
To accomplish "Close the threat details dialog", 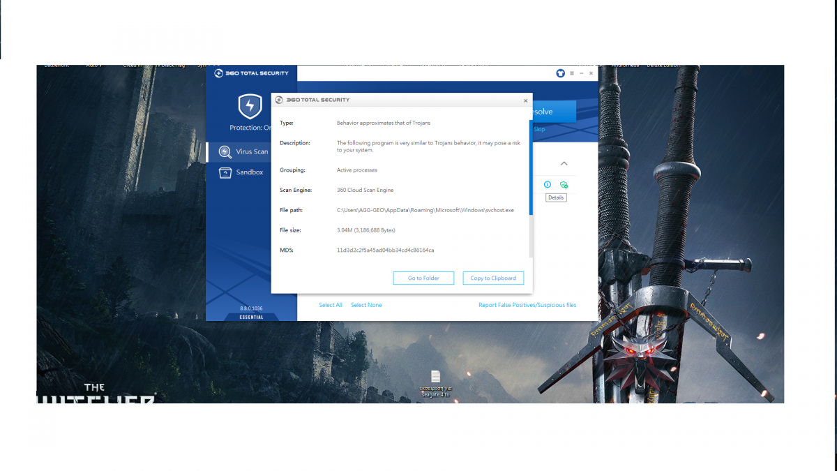I will (526, 100).
